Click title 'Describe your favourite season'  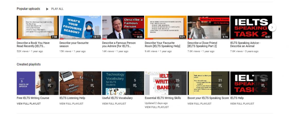74,45
